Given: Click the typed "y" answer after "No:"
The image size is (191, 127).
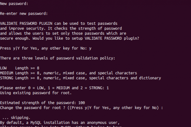Looking at the screenshot, I should tap(90, 49).
